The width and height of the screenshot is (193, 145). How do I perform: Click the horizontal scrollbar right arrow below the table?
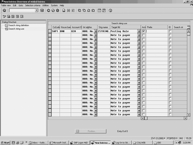pos(185,118)
